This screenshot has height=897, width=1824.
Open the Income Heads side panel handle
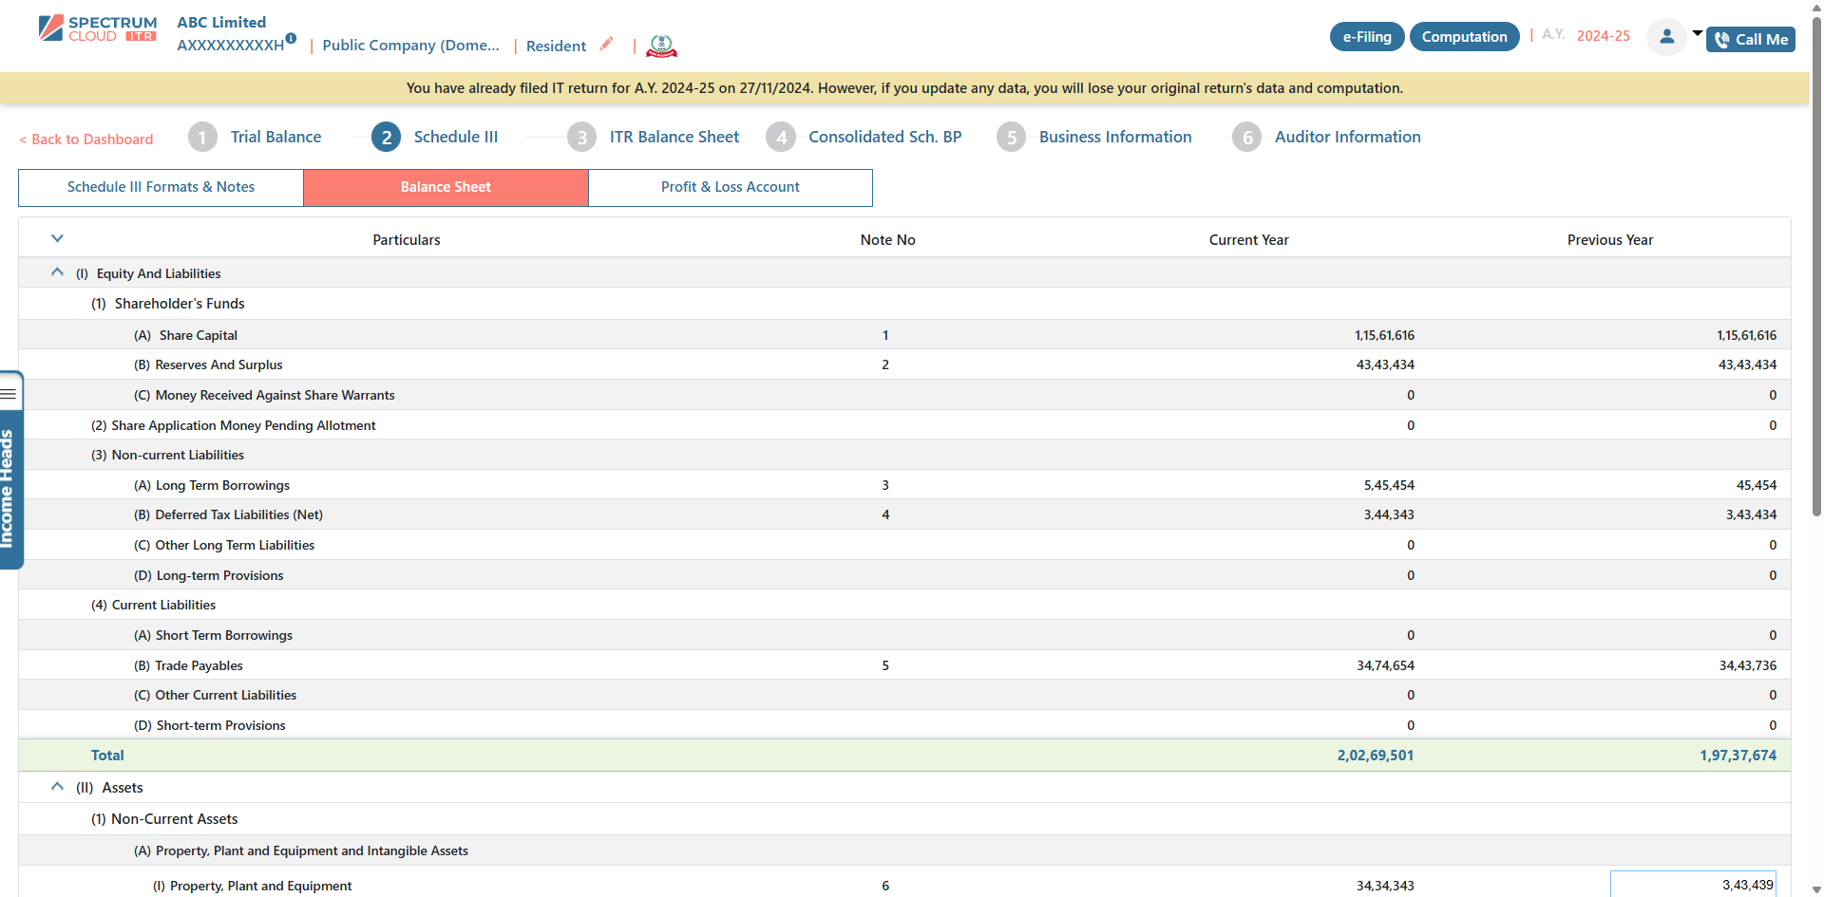point(9,470)
